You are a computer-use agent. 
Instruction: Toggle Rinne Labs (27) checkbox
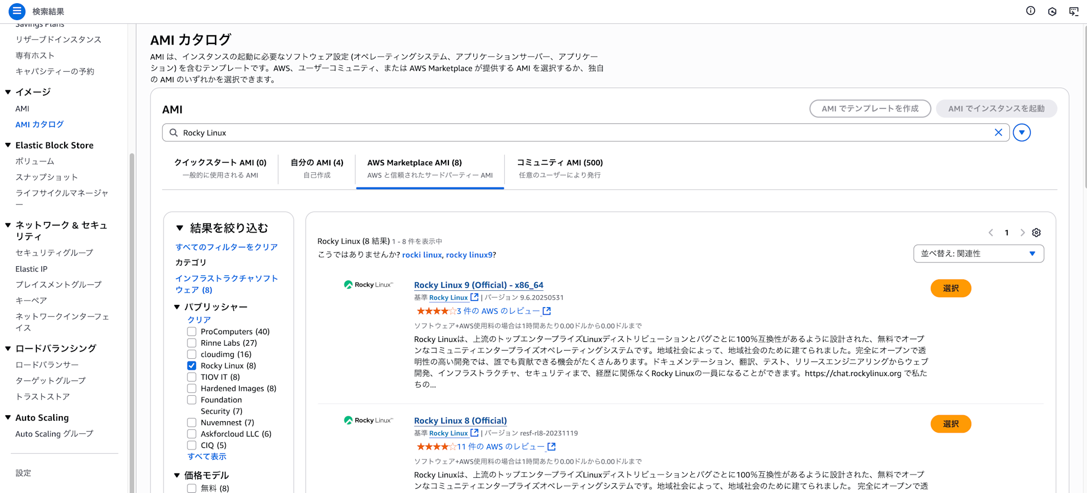click(192, 343)
